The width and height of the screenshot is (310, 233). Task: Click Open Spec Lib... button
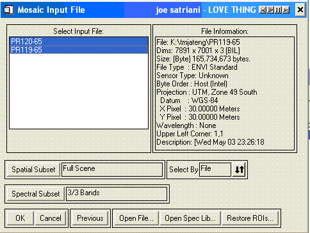(190, 218)
